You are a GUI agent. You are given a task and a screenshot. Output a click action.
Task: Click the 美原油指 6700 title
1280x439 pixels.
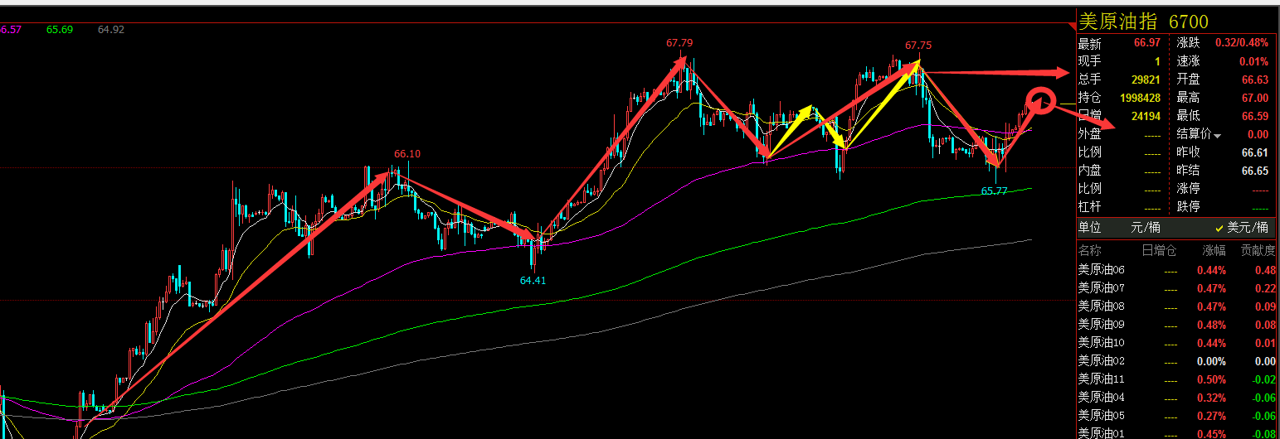[1143, 22]
